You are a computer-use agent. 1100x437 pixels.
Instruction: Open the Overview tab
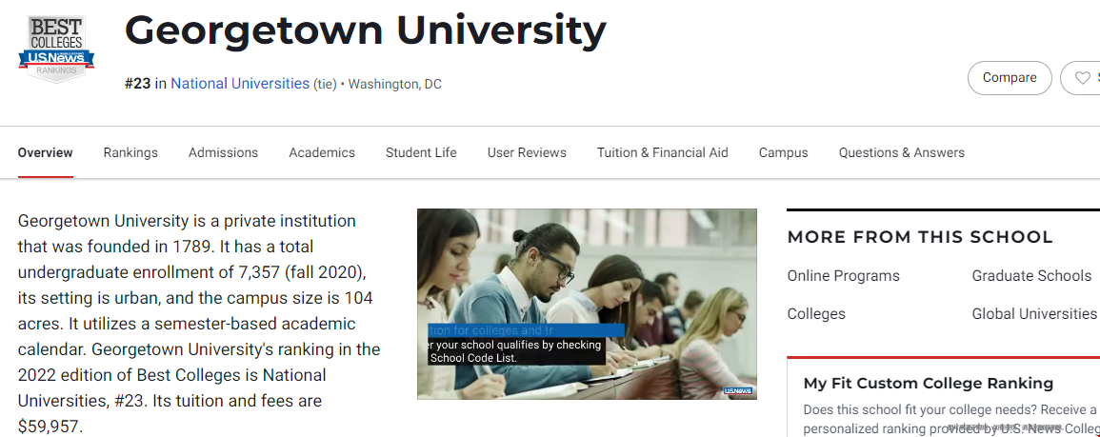click(46, 152)
